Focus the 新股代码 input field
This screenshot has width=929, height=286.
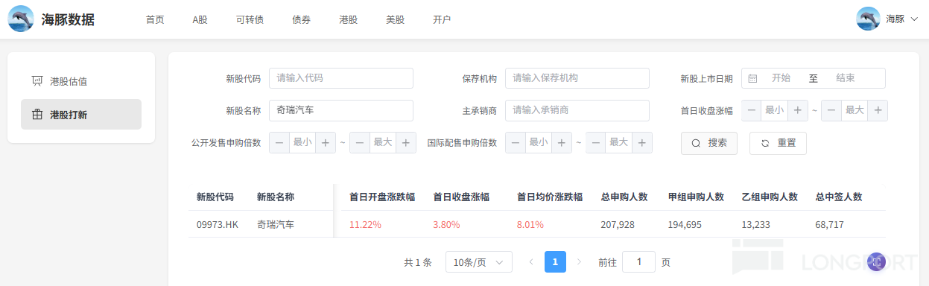pos(341,78)
